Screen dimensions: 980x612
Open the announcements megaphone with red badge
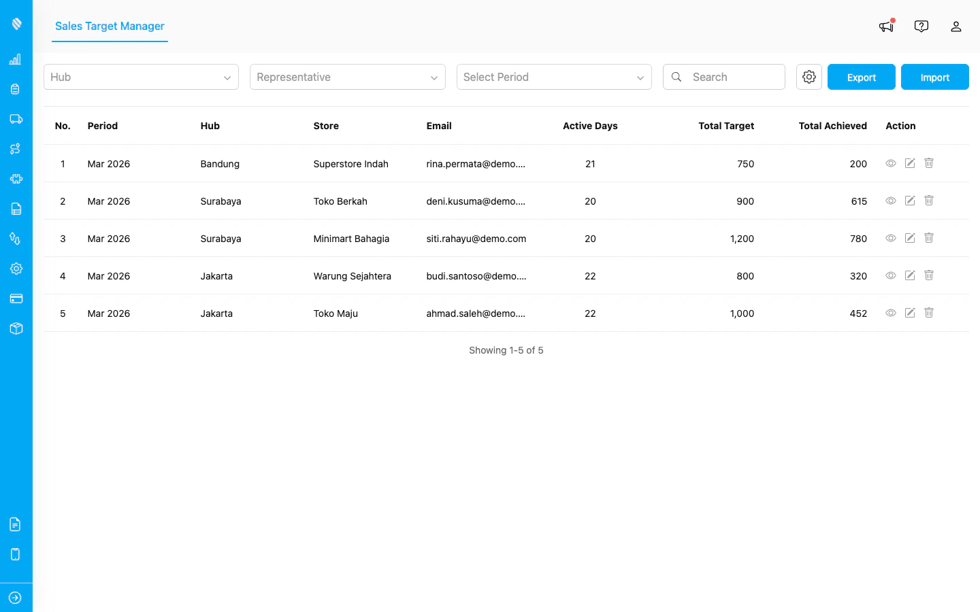coord(885,26)
